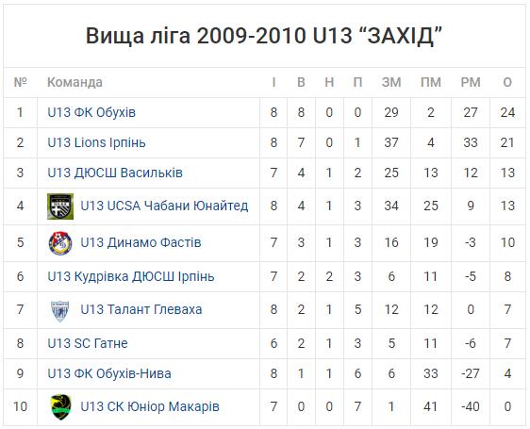Viewport: 530px width, 429px height.
Task: Click the ЗМ goals scored column header
Action: pyautogui.click(x=391, y=82)
